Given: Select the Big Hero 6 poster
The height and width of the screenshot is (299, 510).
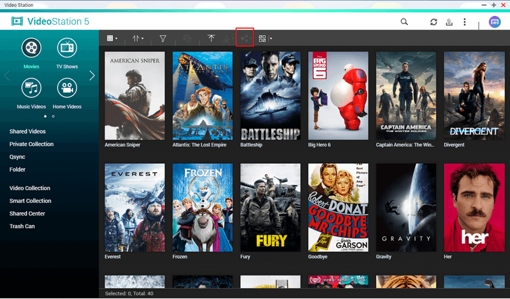Looking at the screenshot, I should pyautogui.click(x=339, y=96).
